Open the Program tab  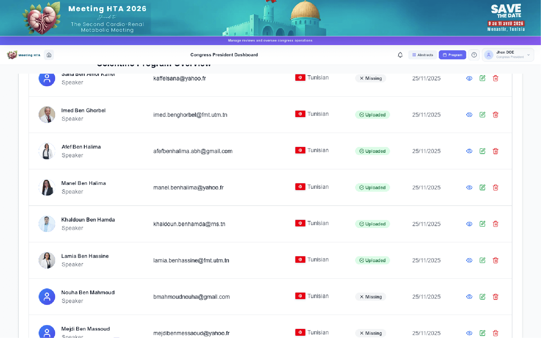coord(452,55)
